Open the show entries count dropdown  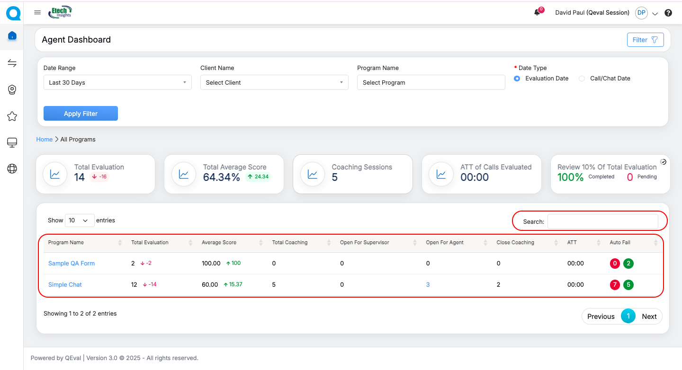click(x=80, y=220)
